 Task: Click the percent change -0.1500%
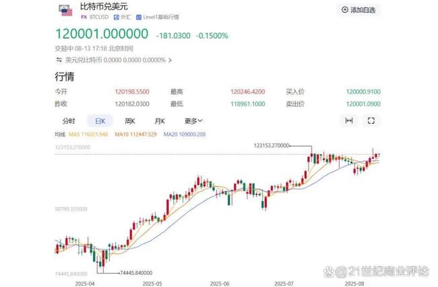pyautogui.click(x=212, y=36)
